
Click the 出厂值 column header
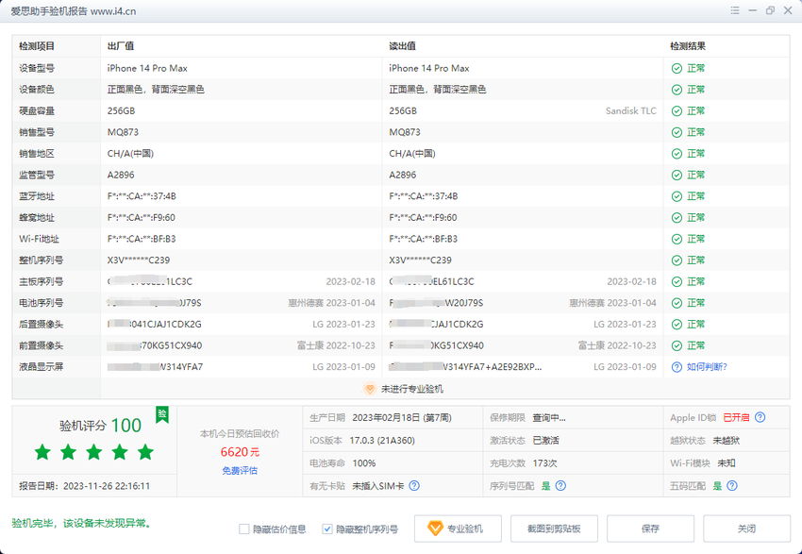click(121, 46)
